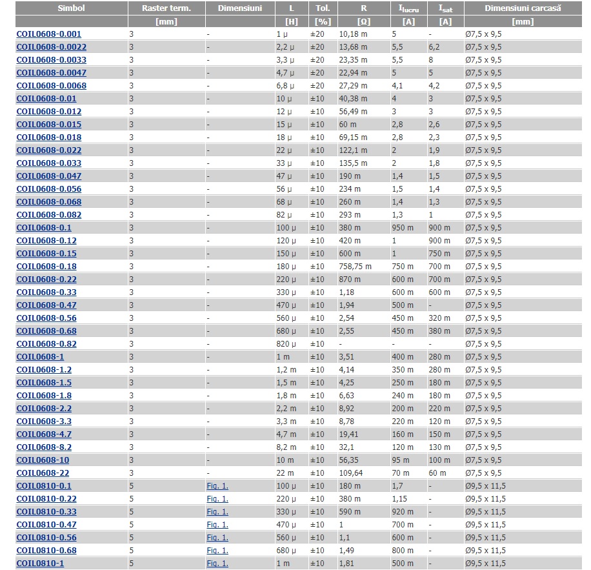Open the COIL0608-3.3 entry

[x=44, y=422]
